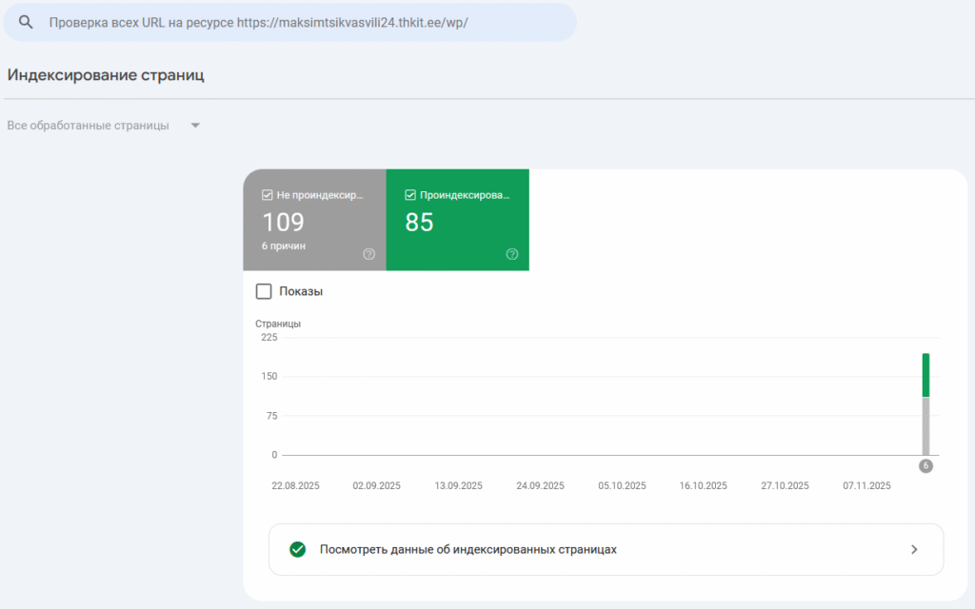This screenshot has height=609, width=975.
Task: Click the gray segment of the chart bar
Action: [x=925, y=425]
